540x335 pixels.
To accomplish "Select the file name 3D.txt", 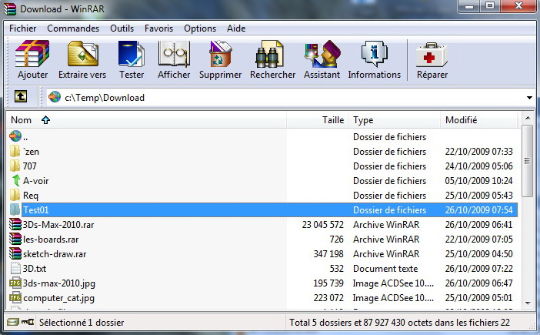I will click(35, 269).
